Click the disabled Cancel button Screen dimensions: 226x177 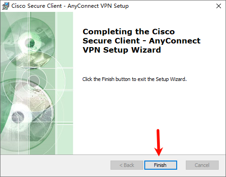202,165
